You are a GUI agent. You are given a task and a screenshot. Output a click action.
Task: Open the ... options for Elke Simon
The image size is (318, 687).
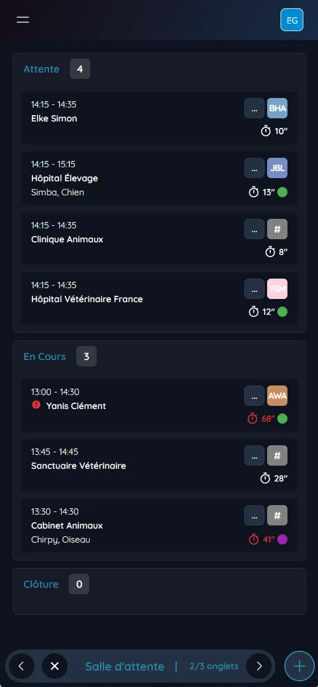(x=254, y=108)
